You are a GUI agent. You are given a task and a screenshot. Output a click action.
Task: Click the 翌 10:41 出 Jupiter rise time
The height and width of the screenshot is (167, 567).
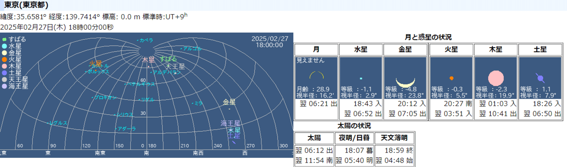pyautogui.click(x=498, y=114)
